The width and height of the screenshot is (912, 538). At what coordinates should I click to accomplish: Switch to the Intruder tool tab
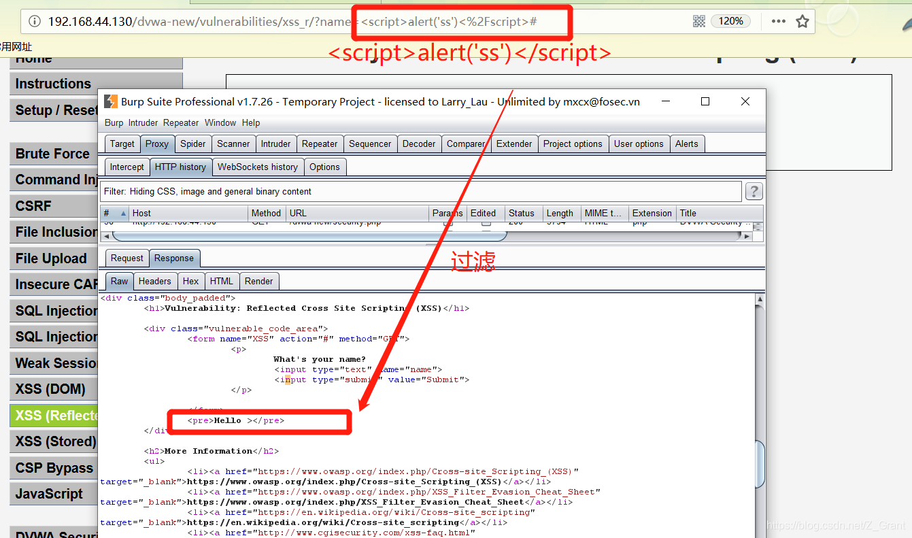(276, 144)
